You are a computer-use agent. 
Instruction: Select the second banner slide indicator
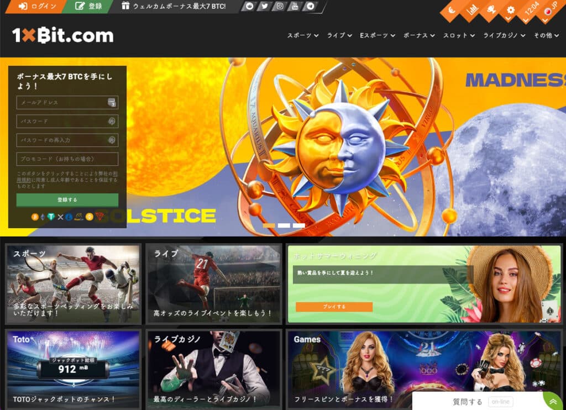[x=284, y=225]
